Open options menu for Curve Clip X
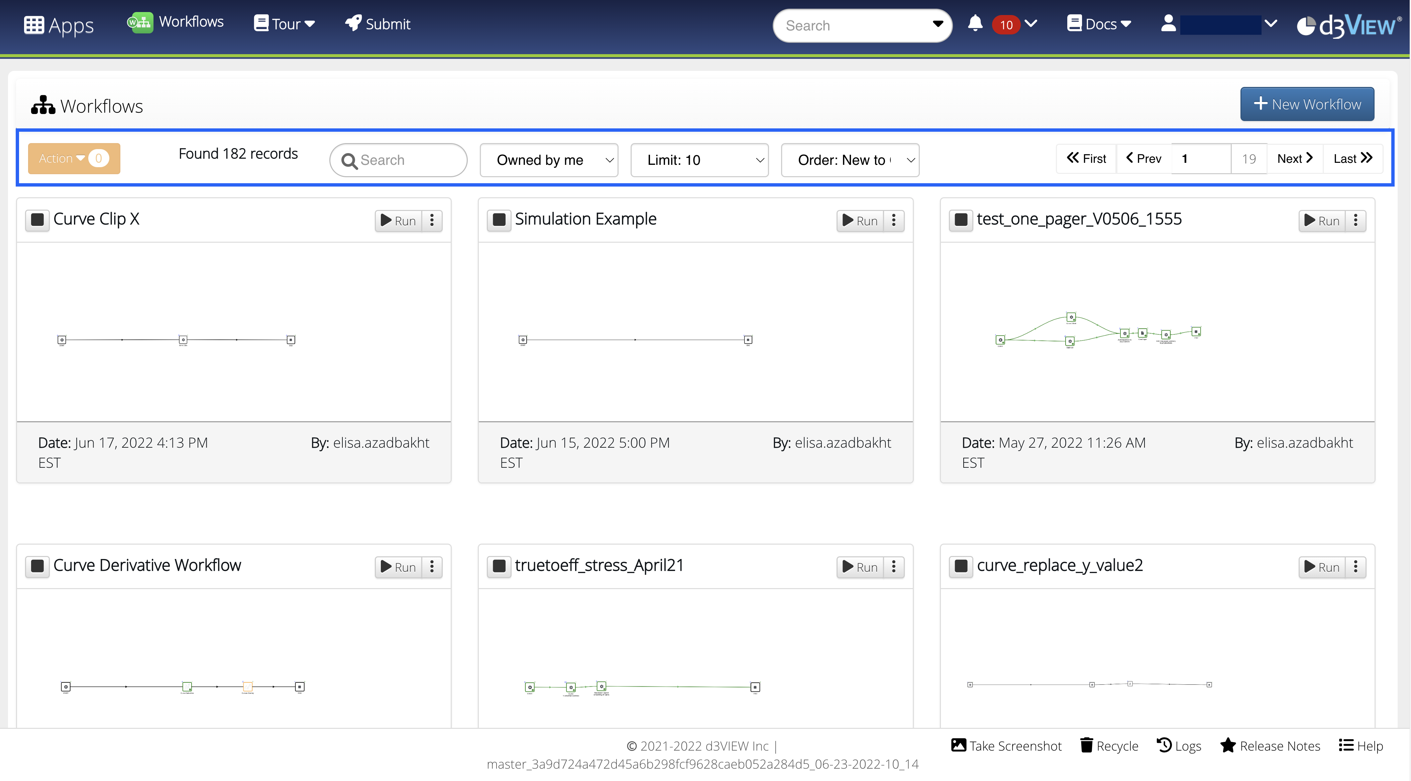Screen dimensions: 1411x781 point(432,221)
